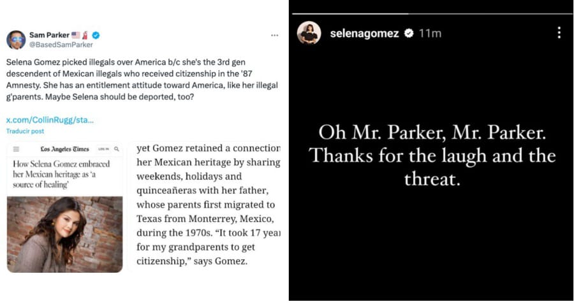This screenshot has width=574, height=304.
Task: Click the verified badge next to selenagomez
Action: (x=409, y=33)
